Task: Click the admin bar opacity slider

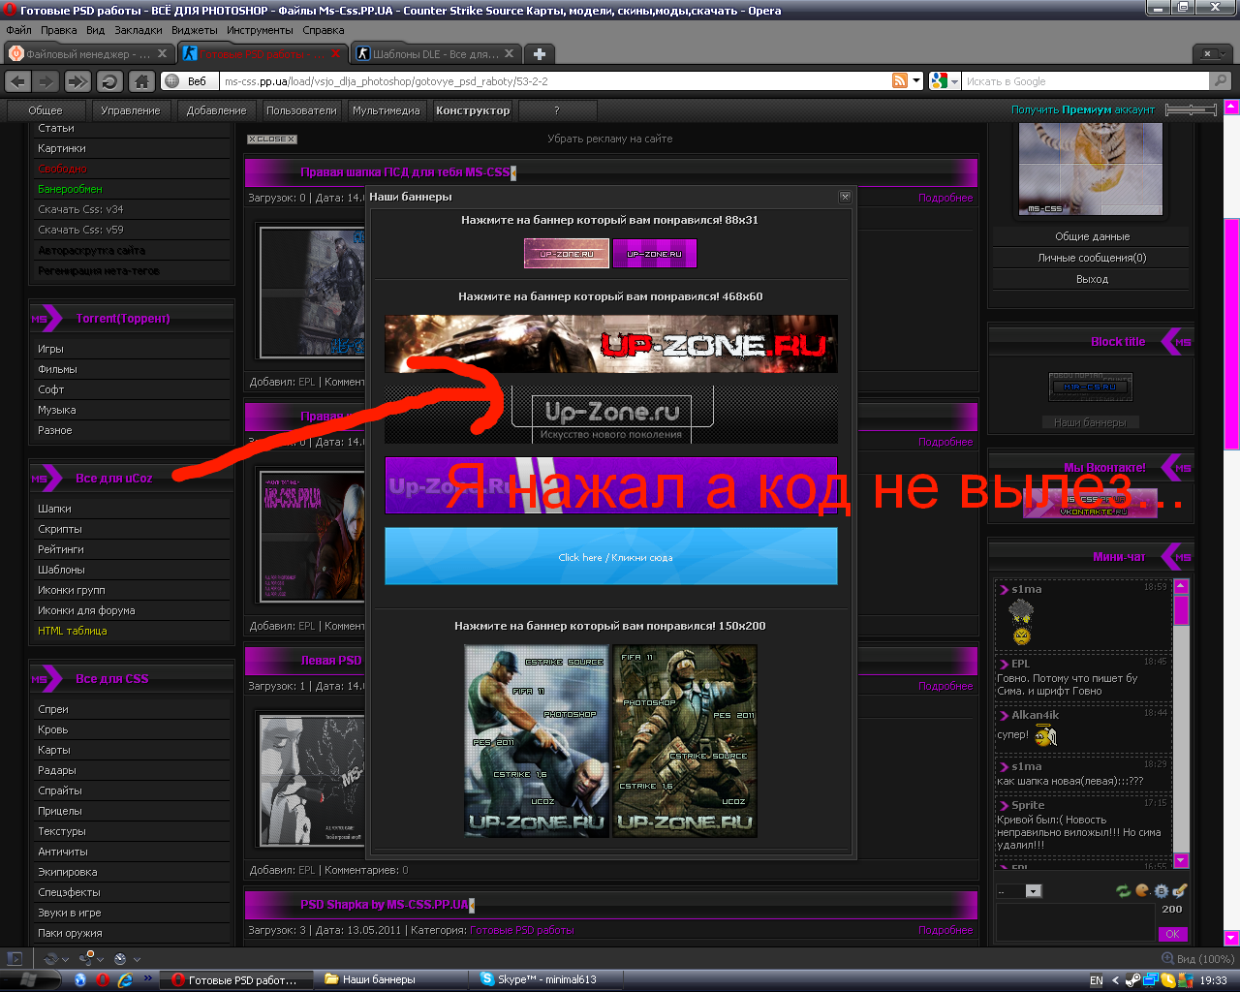Action: point(1191,110)
